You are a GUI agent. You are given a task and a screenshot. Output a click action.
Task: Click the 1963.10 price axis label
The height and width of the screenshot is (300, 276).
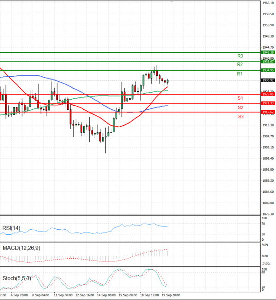(268, 3)
